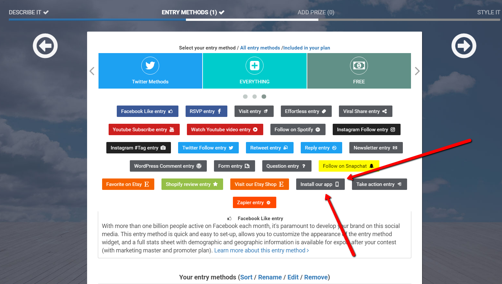This screenshot has width=502, height=284.
Task: Click Sort for your entry methods
Action: (x=246, y=277)
